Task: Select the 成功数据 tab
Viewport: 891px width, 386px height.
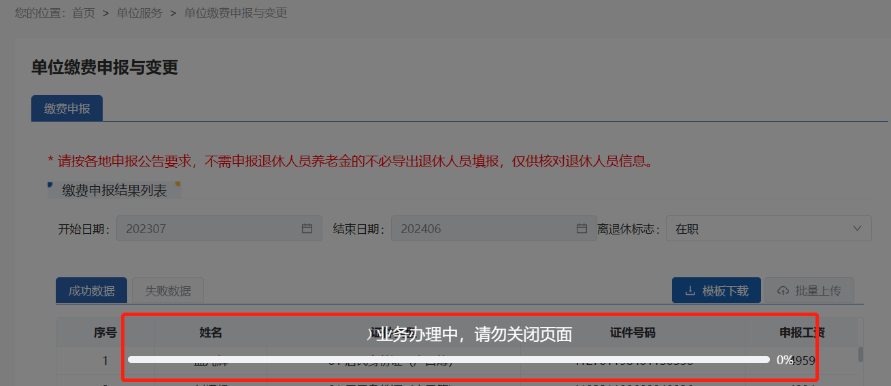Action: pos(92,291)
